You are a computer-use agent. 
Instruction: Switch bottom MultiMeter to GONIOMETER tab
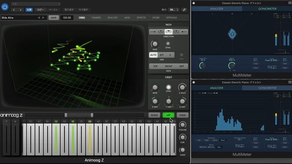267,88
